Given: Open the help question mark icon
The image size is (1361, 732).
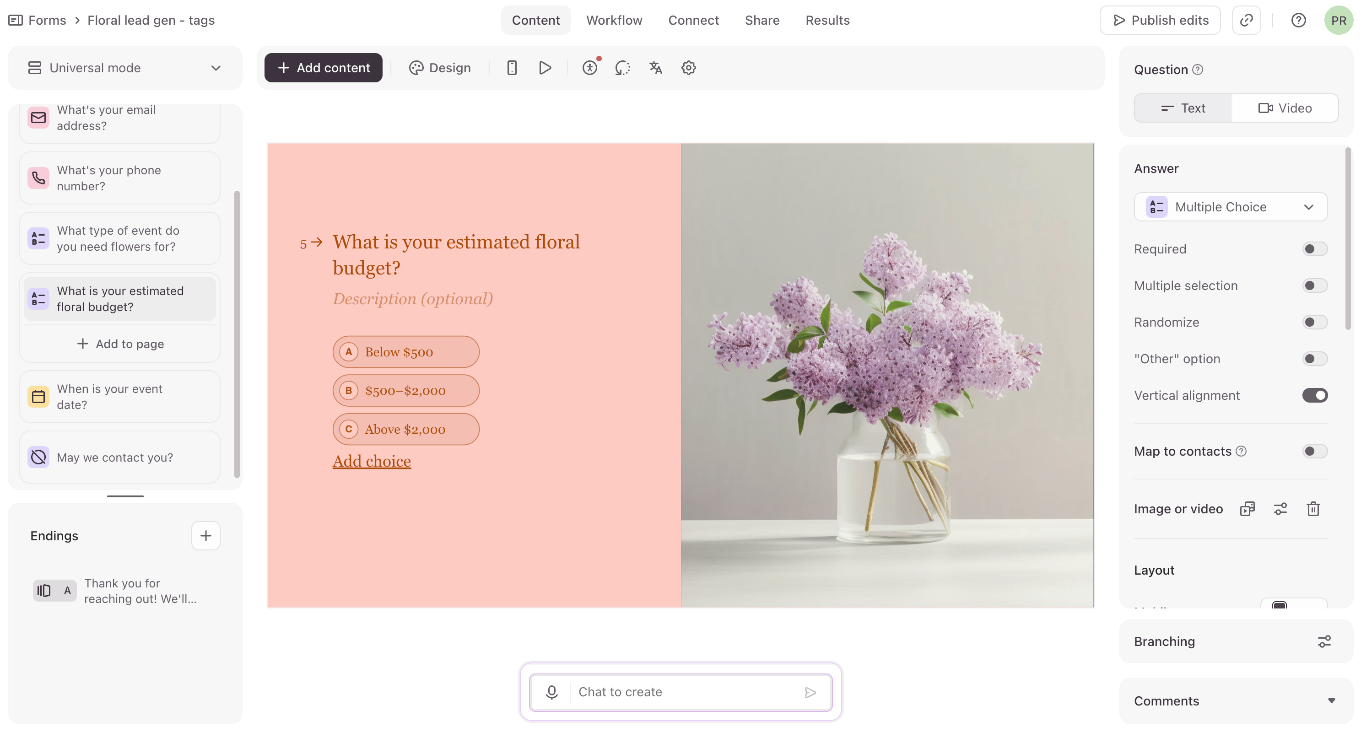Looking at the screenshot, I should 1298,20.
